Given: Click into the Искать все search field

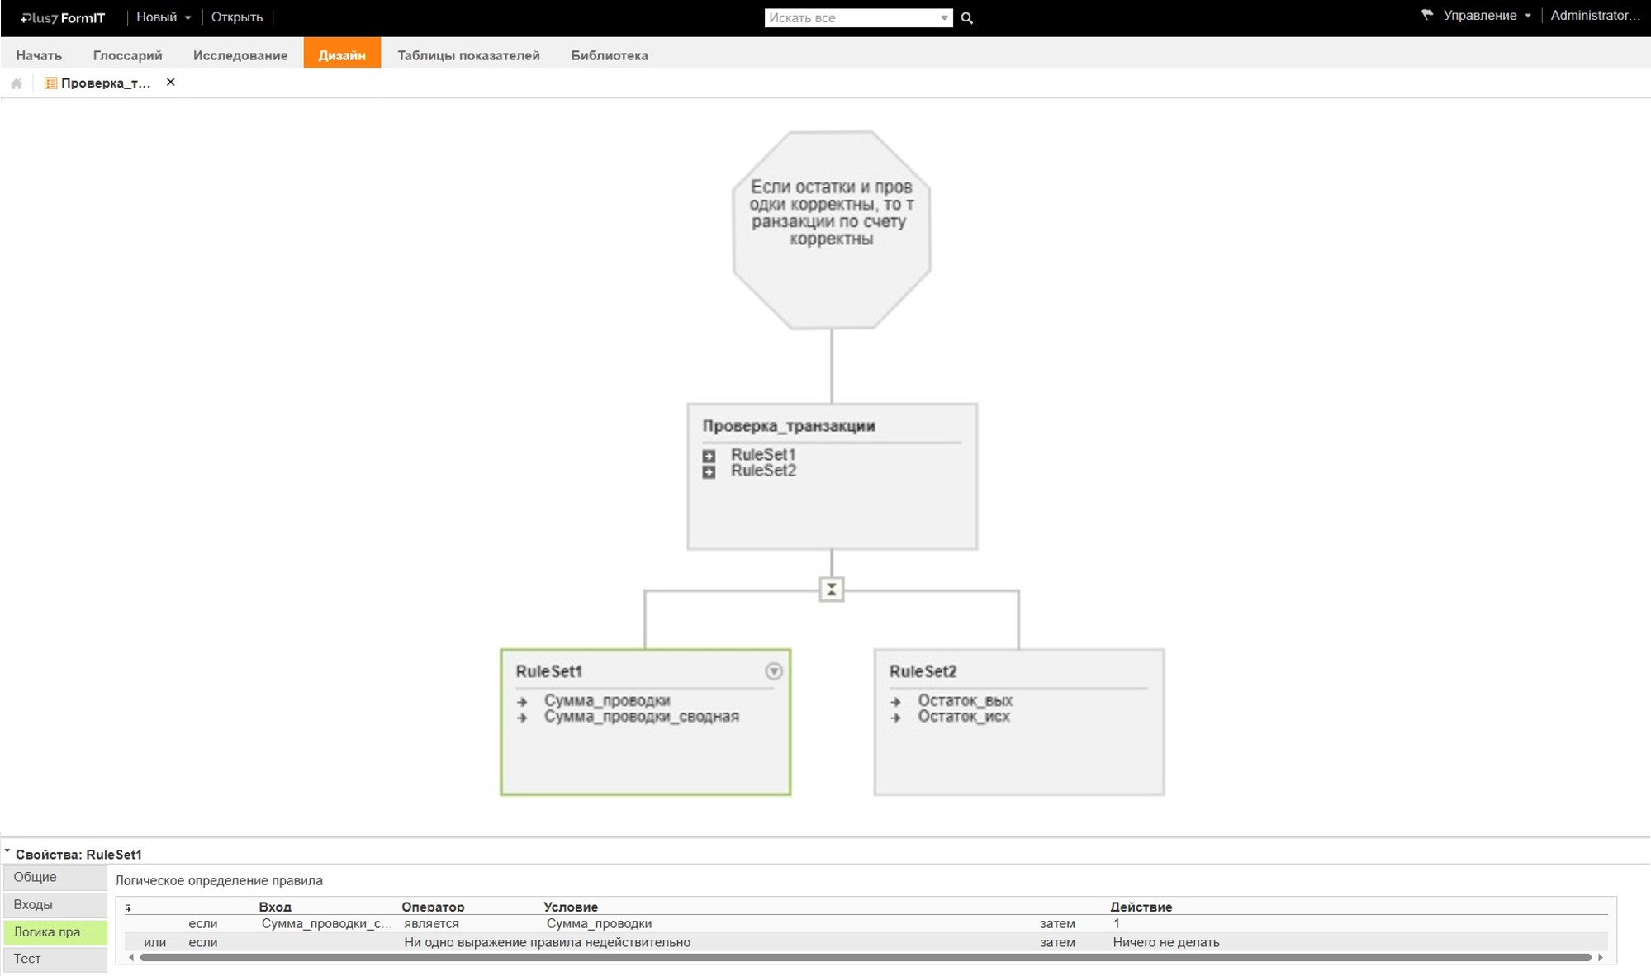Looking at the screenshot, I should coord(851,18).
